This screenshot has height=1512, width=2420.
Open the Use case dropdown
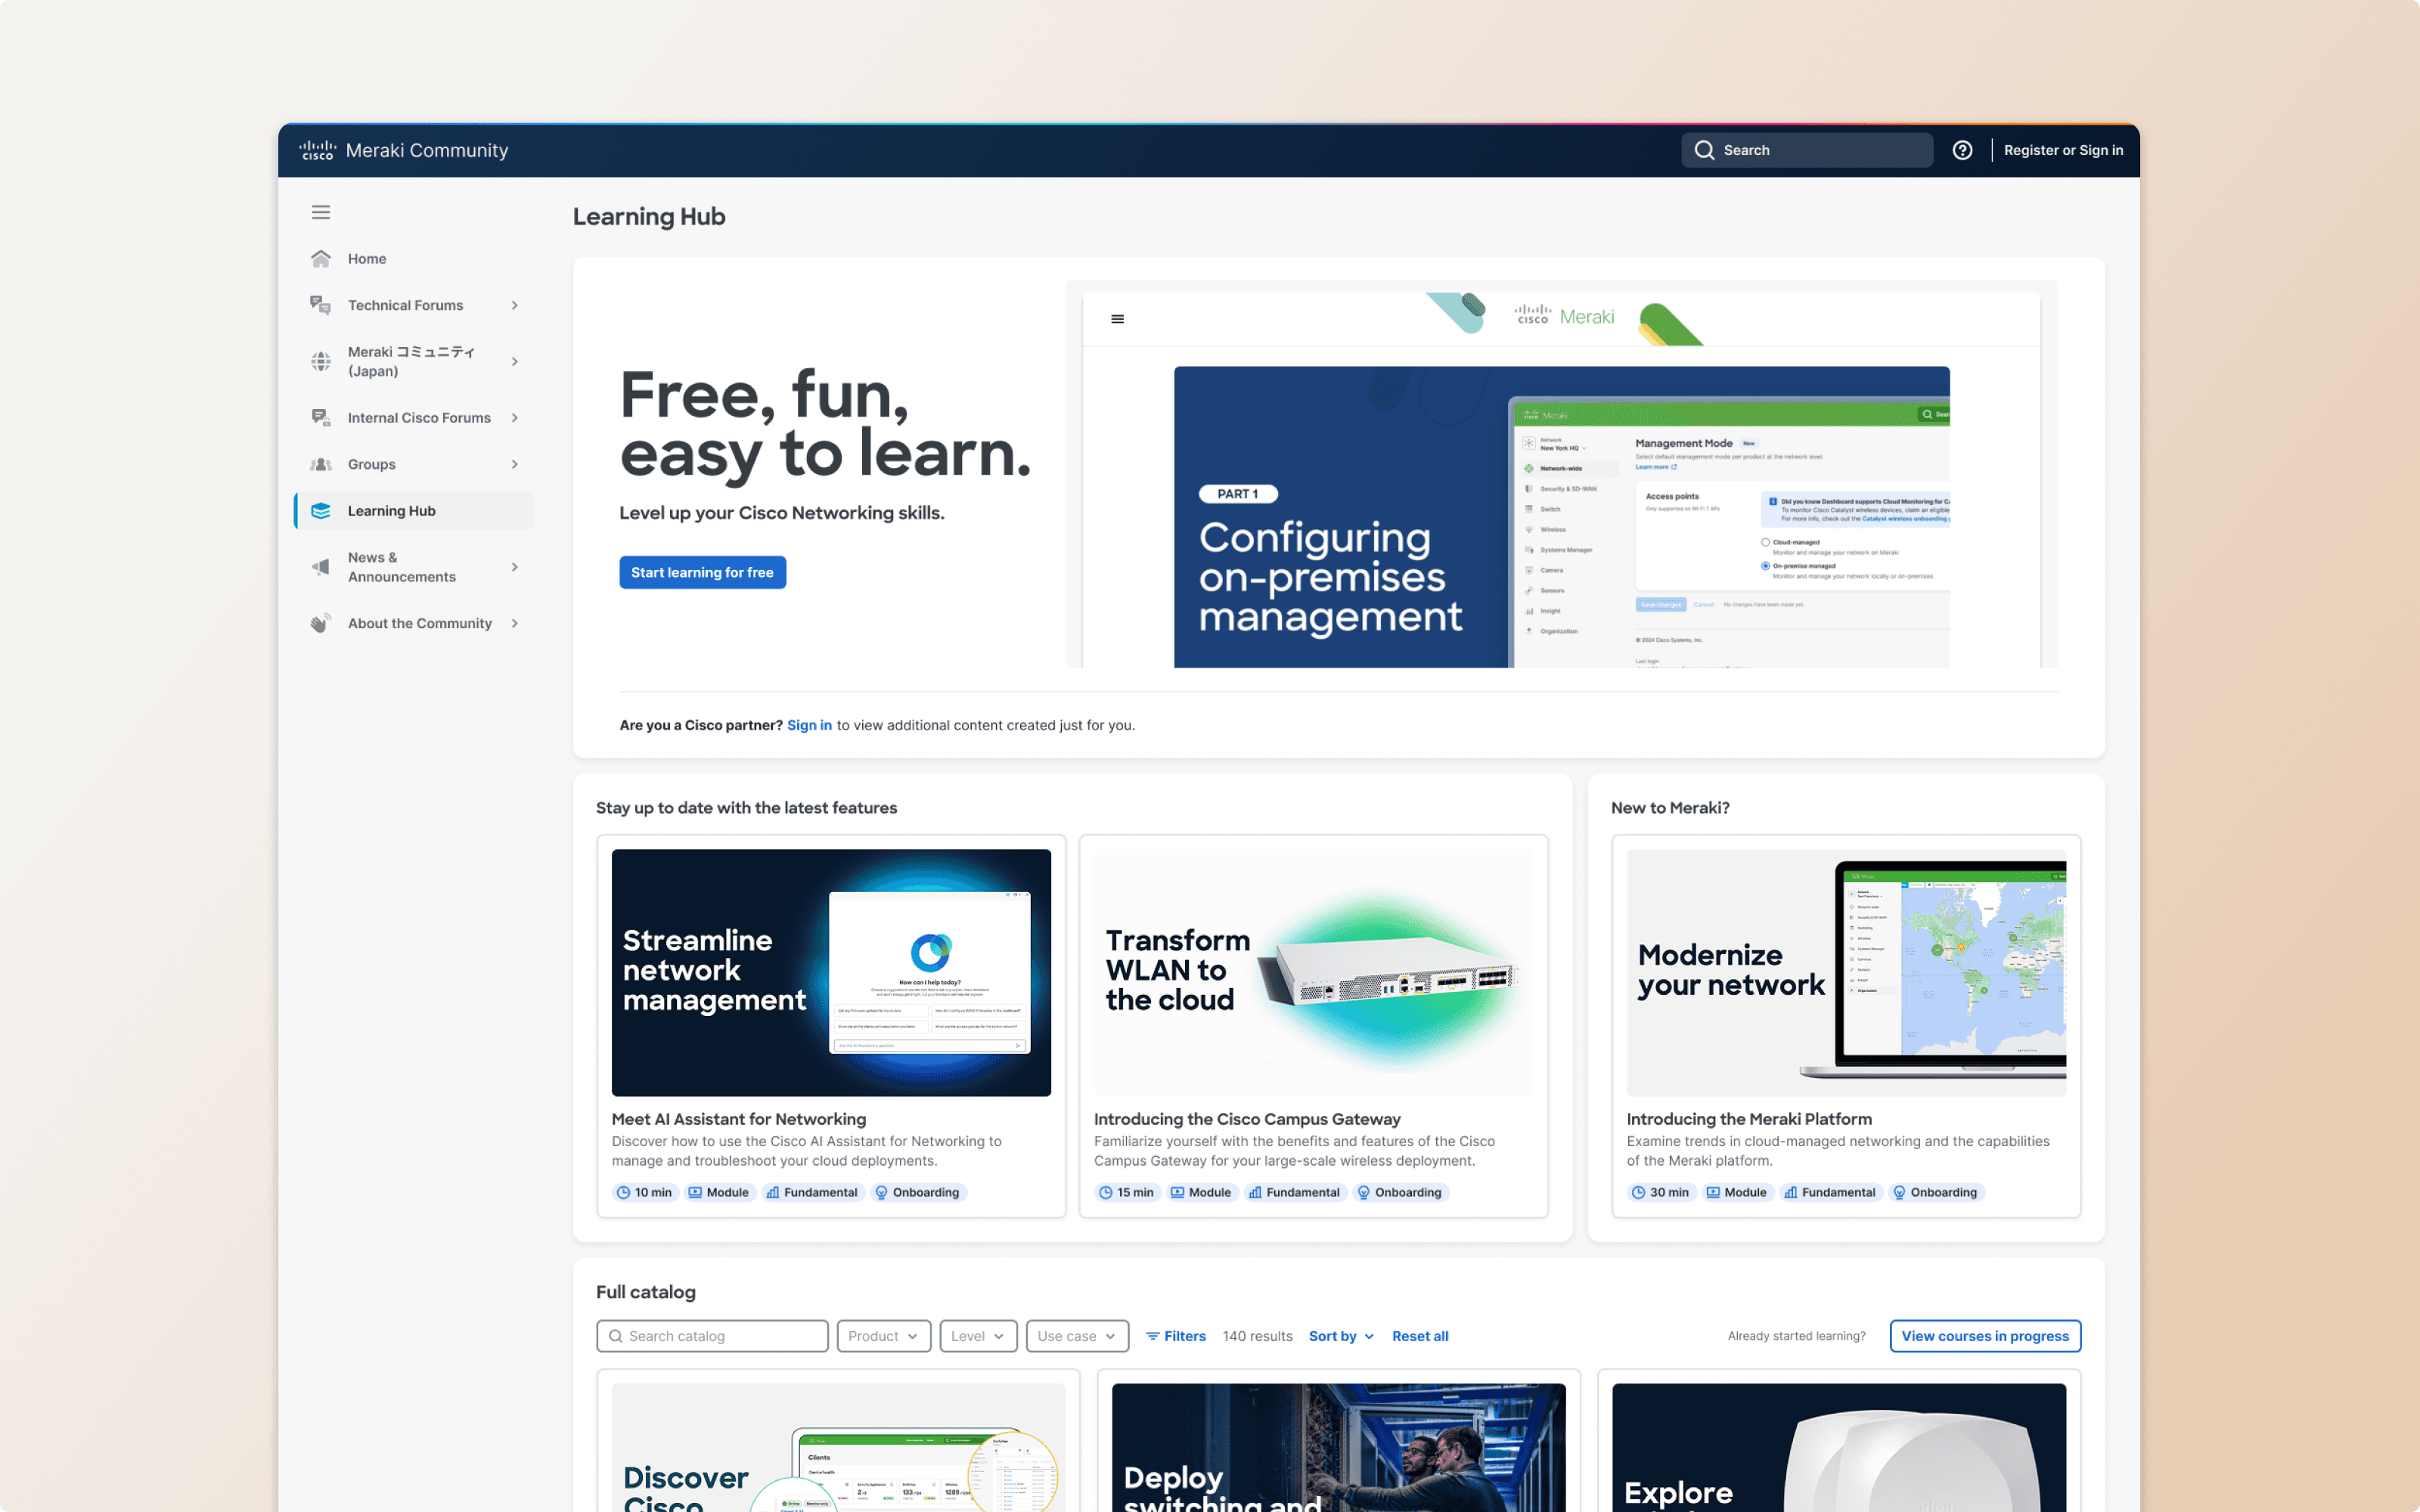1076,1336
